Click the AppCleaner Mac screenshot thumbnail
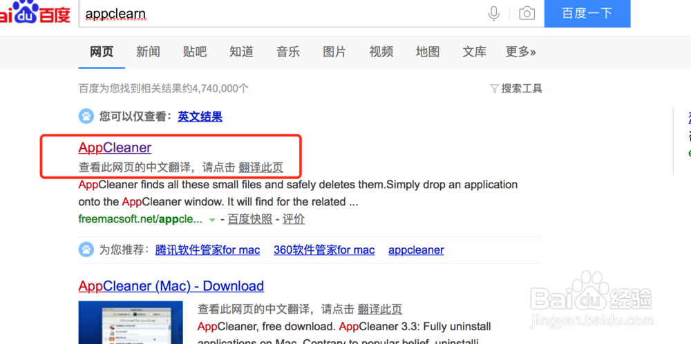This screenshot has height=344, width=691. pos(131,323)
